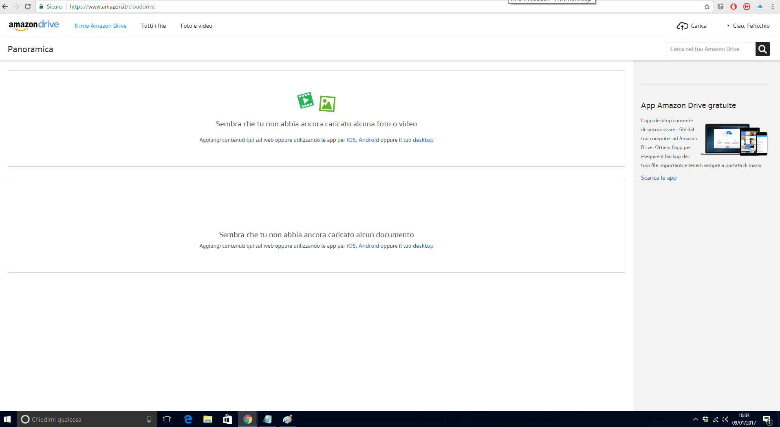Click the Paint palette taskbar icon
The width and height of the screenshot is (780, 427).
[287, 419]
